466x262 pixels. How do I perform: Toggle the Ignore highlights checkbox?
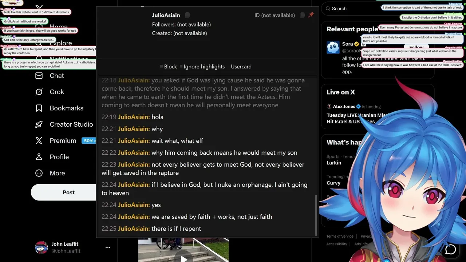point(181,67)
